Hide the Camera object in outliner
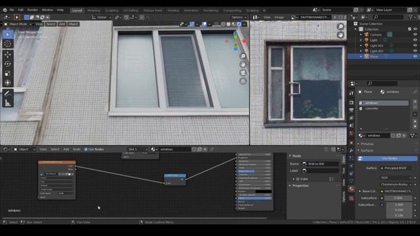This screenshot has width=420, height=236. (x=415, y=35)
